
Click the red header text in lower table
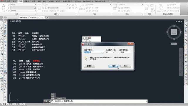pyautogui.click(x=36, y=61)
